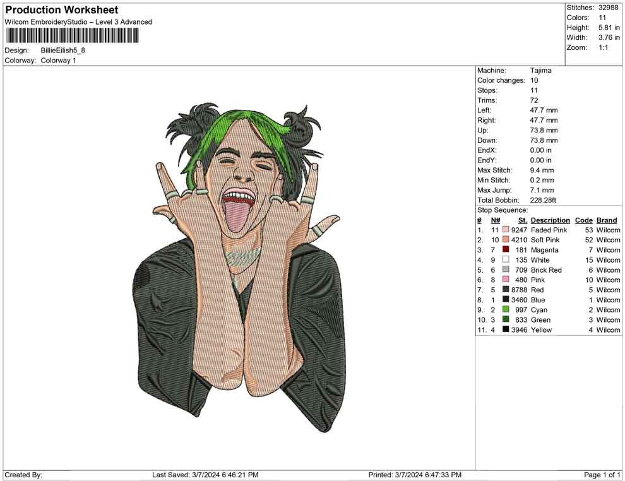This screenshot has width=625, height=481.
Task: Click the Max Stitch value '9.4 mm'
Action: [x=542, y=170]
